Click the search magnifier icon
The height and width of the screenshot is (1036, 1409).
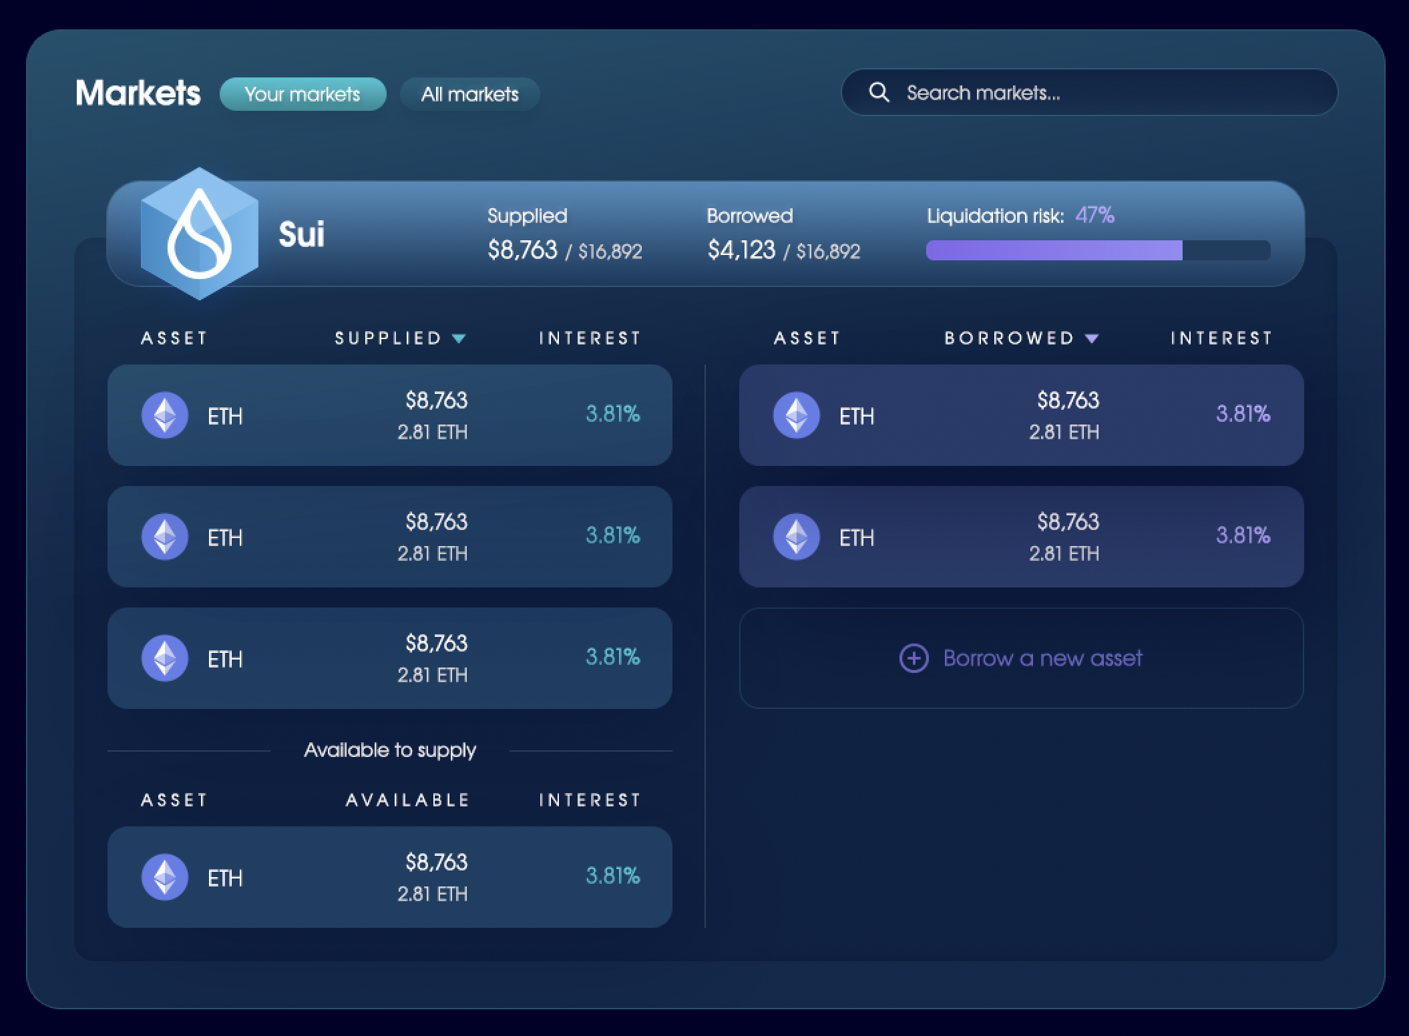[x=879, y=92]
